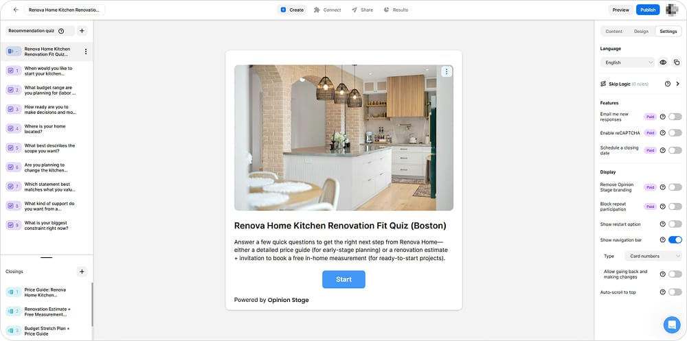The width and height of the screenshot is (687, 341).
Task: Click the Opinion Stage powered-by link
Action: 289,300
